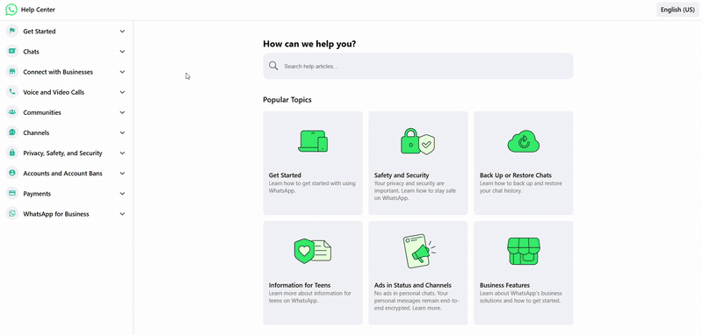The height and width of the screenshot is (335, 703).
Task: Click the Voice and Video Calls phone icon
Action: [12, 92]
